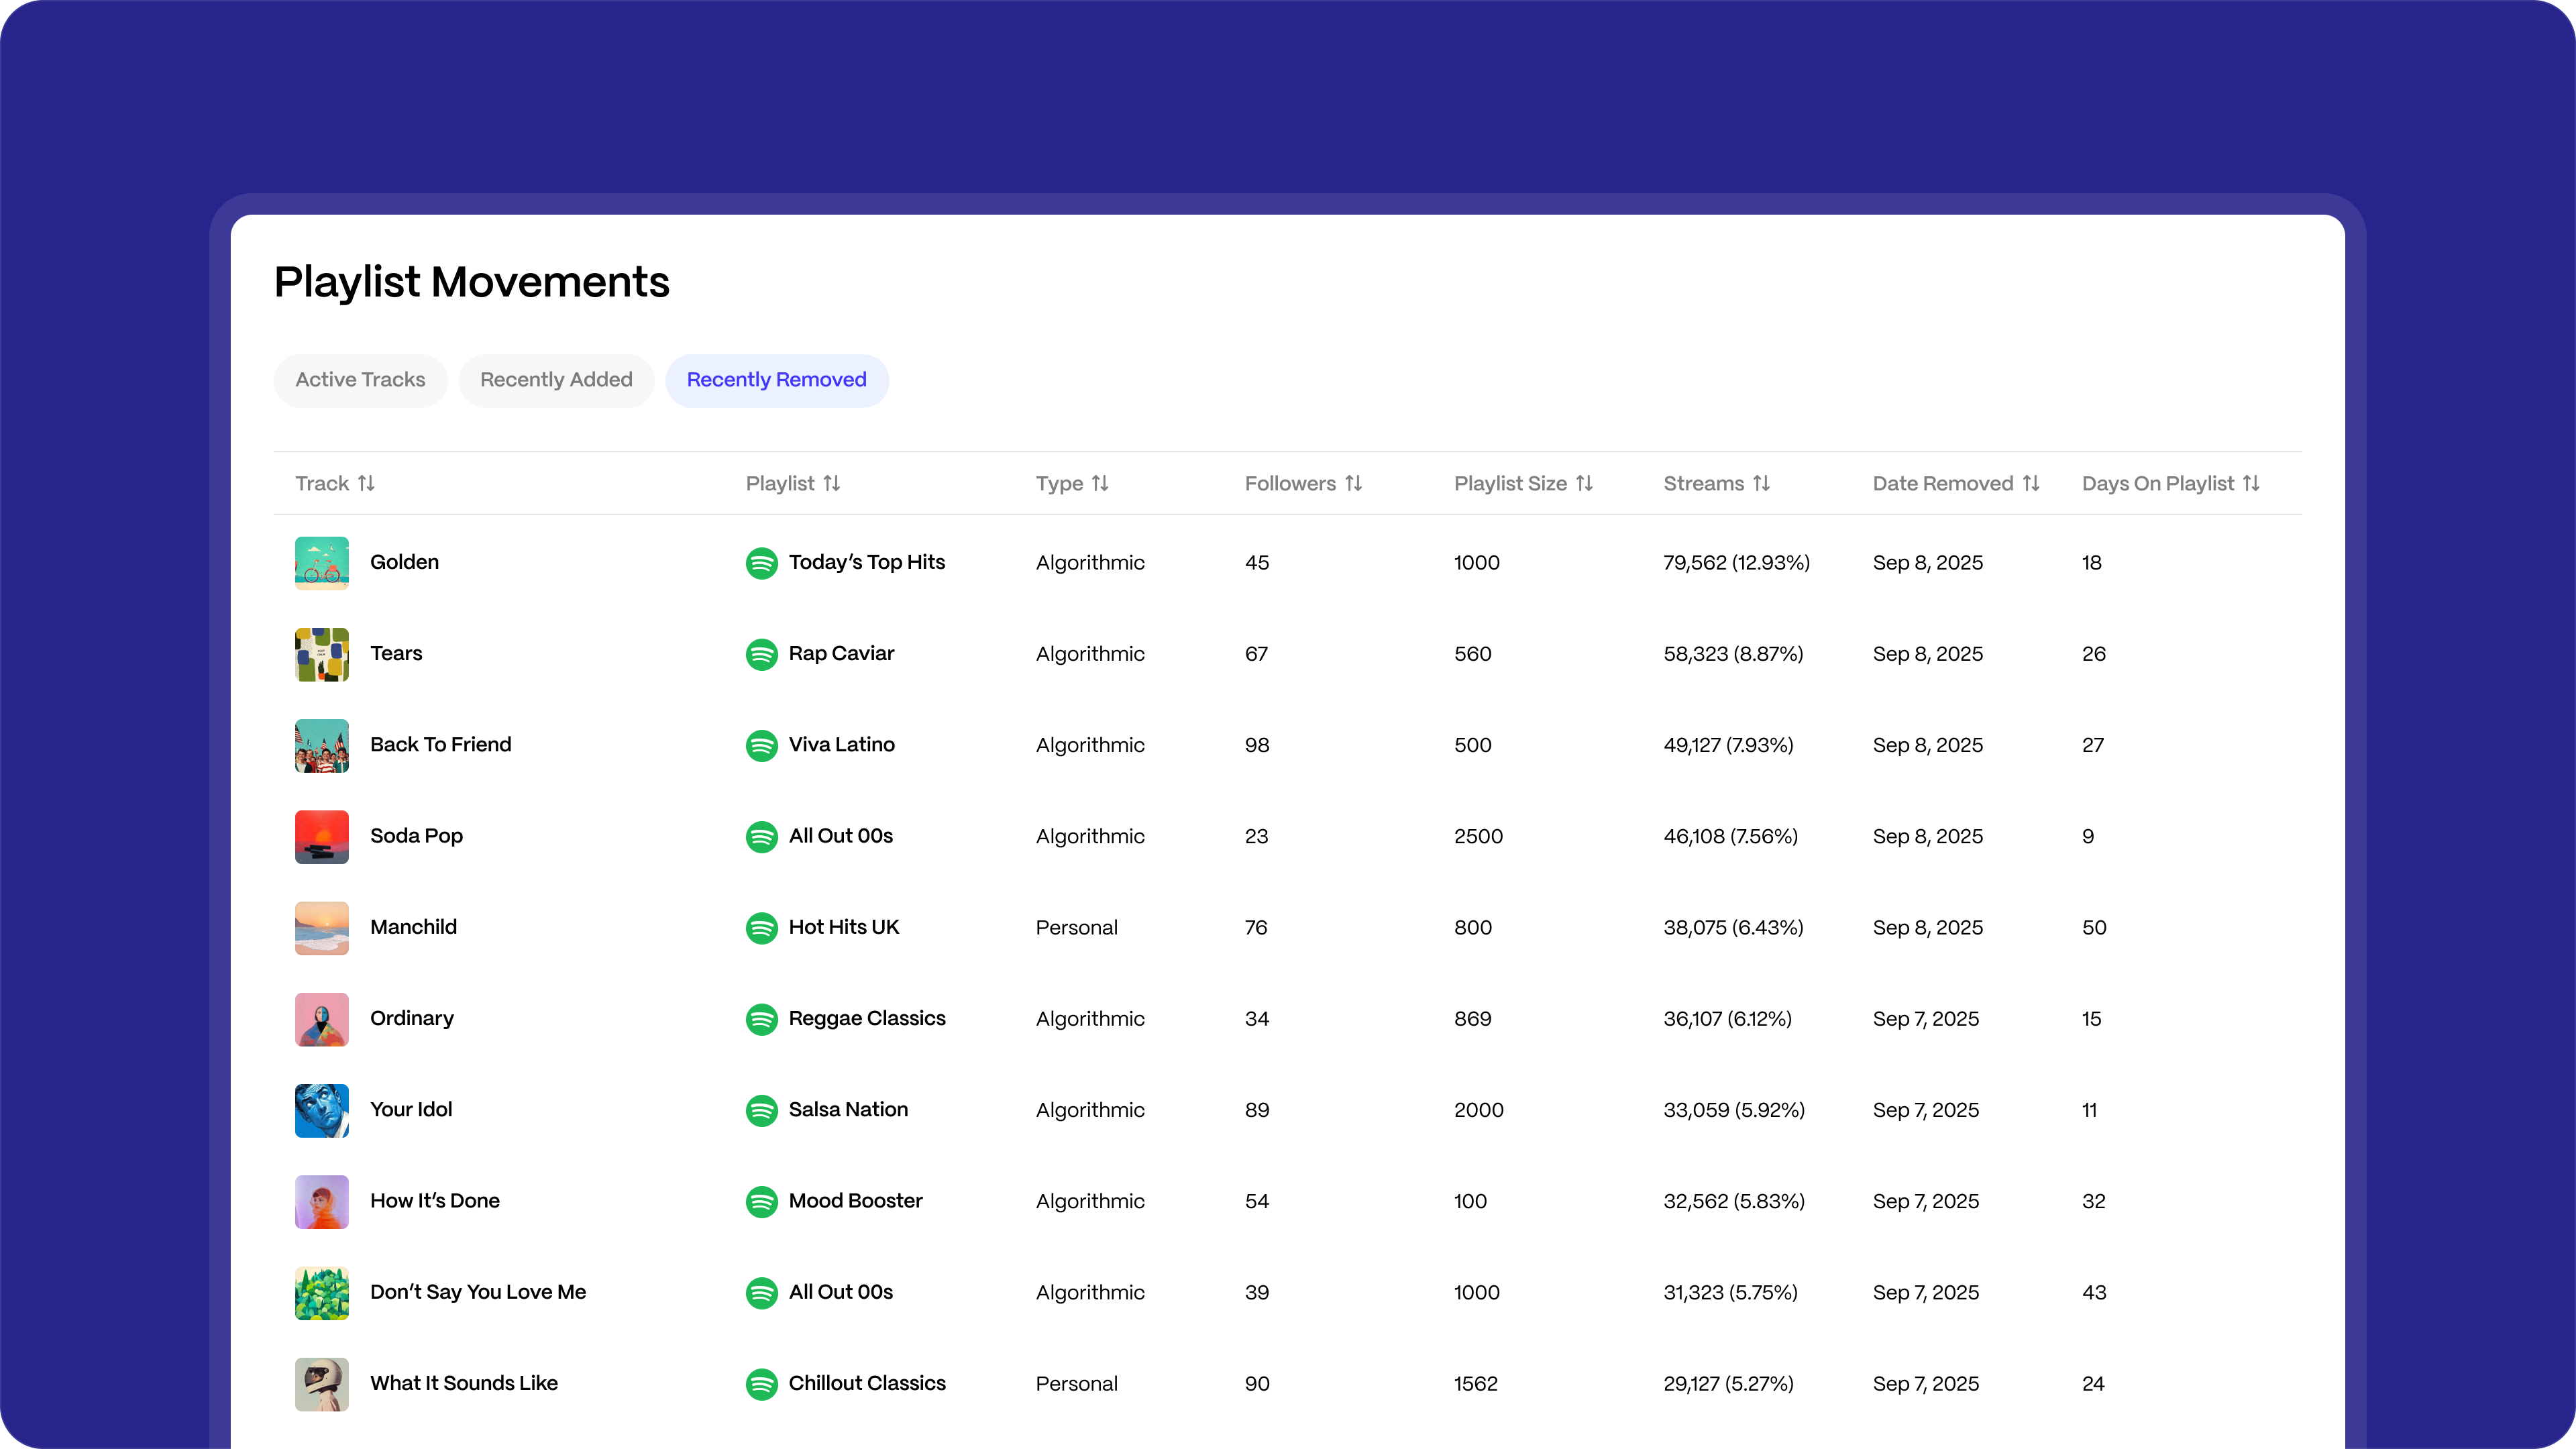Click Streams column sort icon
Screen dimensions: 2576x1449
[1761, 483]
